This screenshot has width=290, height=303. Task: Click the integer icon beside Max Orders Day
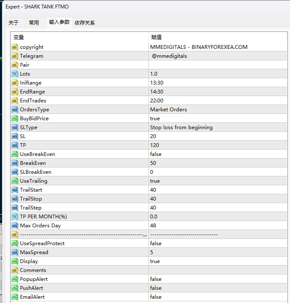point(15,226)
